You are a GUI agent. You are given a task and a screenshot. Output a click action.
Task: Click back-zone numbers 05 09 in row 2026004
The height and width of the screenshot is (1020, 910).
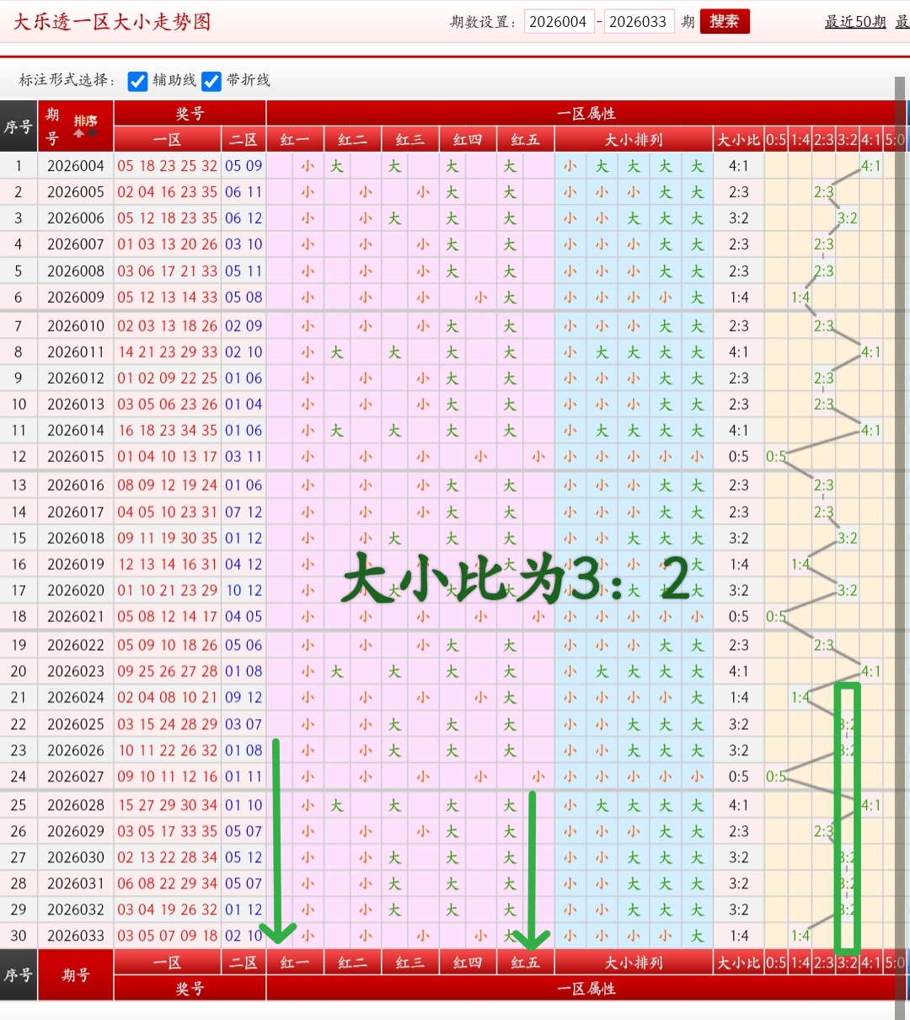point(244,166)
